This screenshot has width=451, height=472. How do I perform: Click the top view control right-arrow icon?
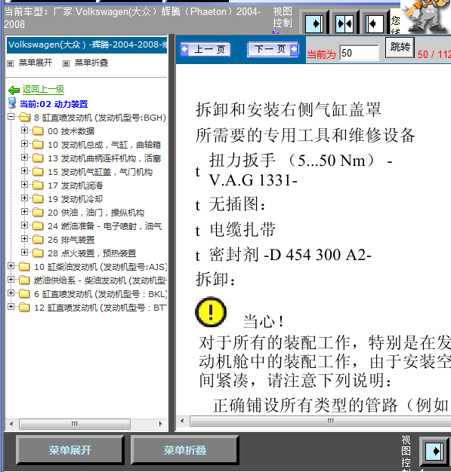point(314,23)
